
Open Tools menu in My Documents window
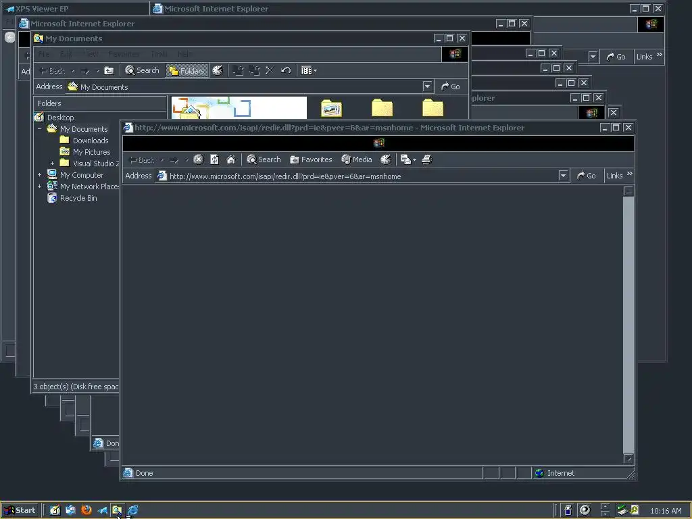(x=158, y=54)
